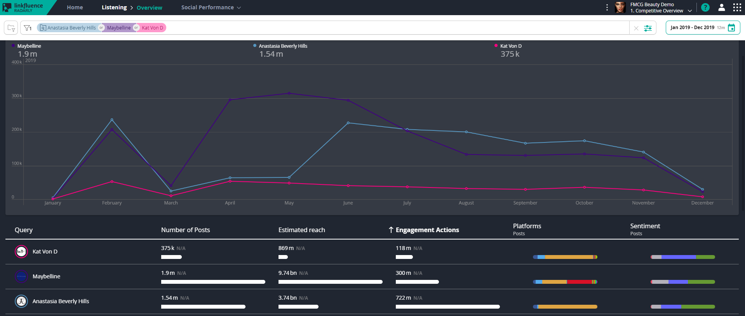The width and height of the screenshot is (745, 316).
Task: Open advanced search settings sliders icon
Action: (x=648, y=28)
